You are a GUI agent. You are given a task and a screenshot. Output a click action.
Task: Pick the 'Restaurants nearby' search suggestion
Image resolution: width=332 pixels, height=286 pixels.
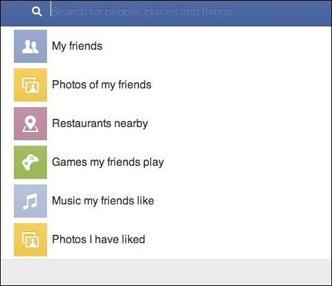tap(100, 124)
